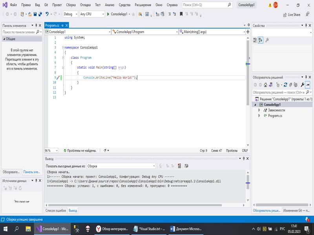Click Home icon in Solution Explorer toolbar
Viewport: 314px width, 235px height.
(x=265, y=85)
